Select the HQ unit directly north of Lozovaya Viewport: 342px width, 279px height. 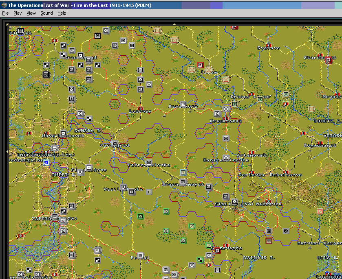140,89
